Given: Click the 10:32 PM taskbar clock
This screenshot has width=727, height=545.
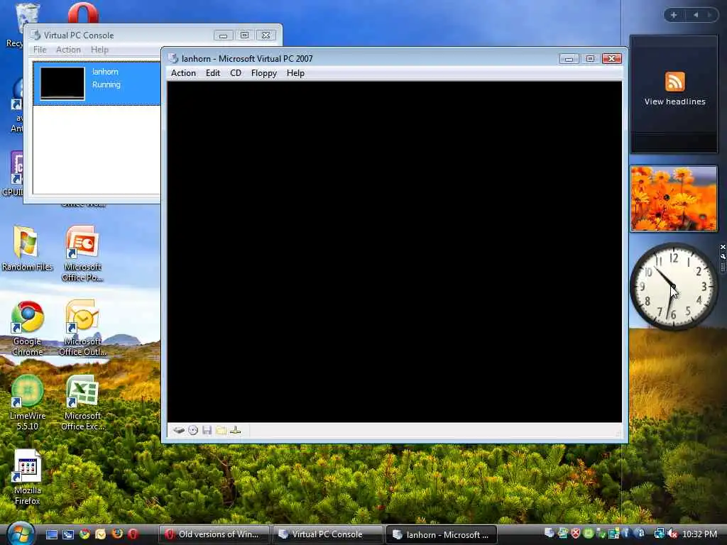Looking at the screenshot, I should 699,534.
